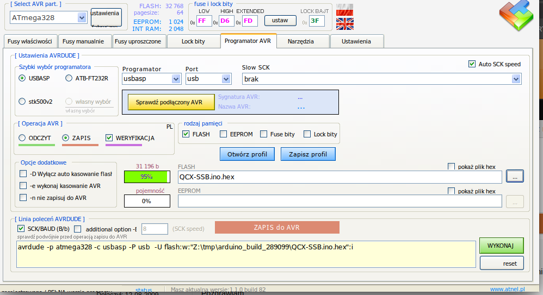Viewport: 543px width, 295px height.
Task: Select the USBASP programmer radio button
Action: (22, 78)
